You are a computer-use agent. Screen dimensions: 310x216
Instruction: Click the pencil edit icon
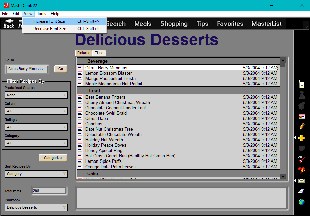click(x=302, y=127)
